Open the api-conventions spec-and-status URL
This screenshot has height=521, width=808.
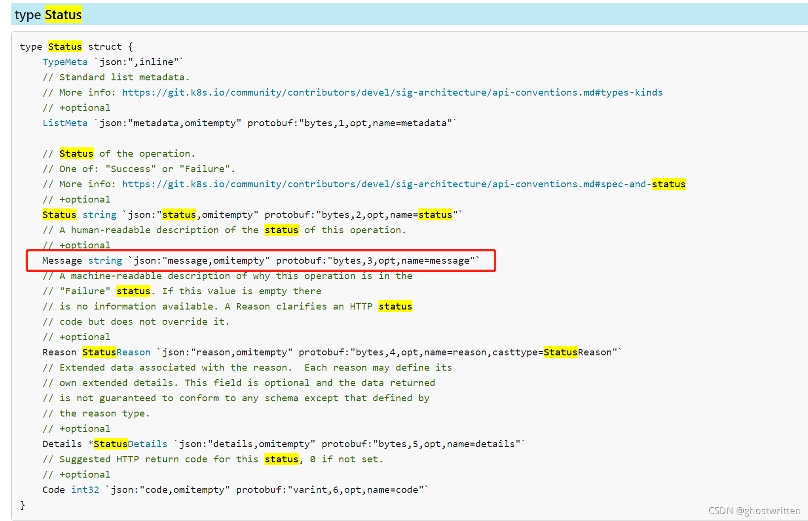tap(404, 184)
